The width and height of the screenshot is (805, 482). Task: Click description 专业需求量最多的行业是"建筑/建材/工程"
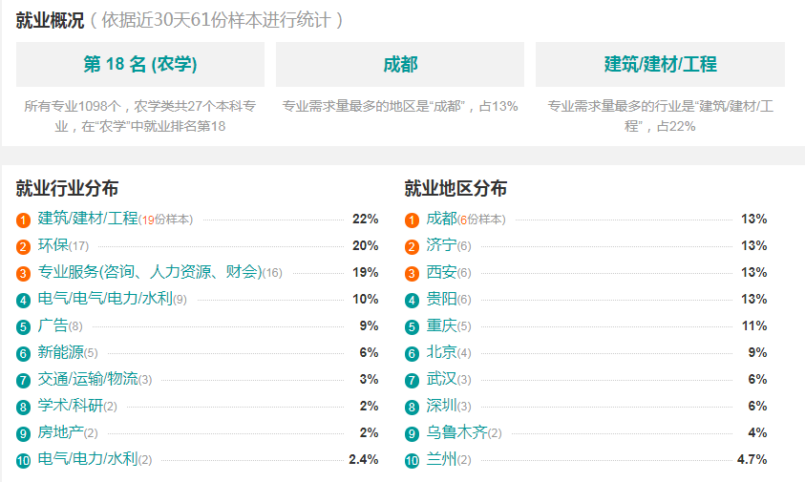660,116
